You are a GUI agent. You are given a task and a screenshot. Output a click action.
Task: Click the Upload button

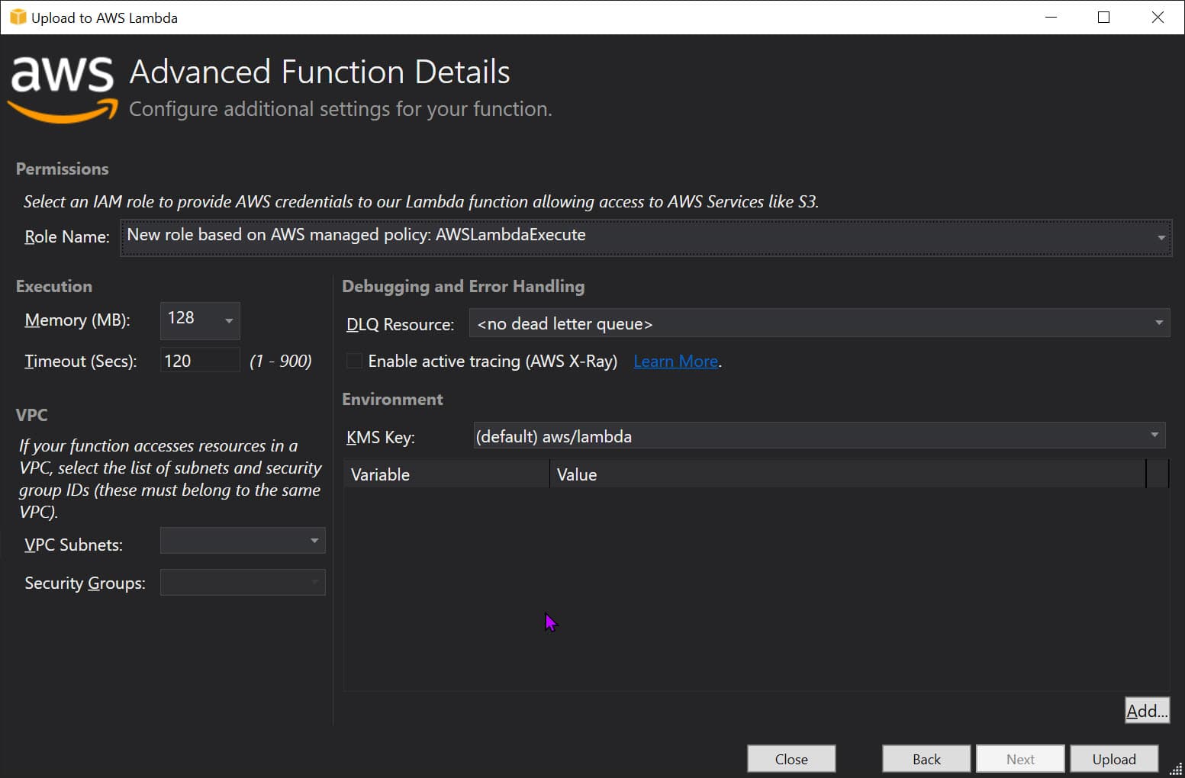[1114, 759]
